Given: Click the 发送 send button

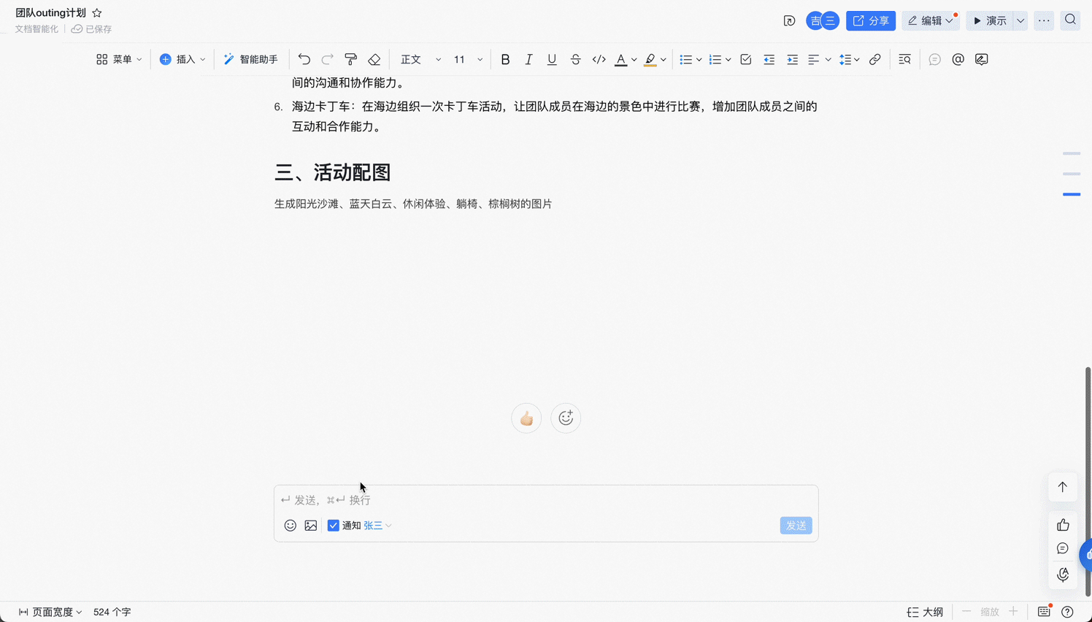Looking at the screenshot, I should pyautogui.click(x=796, y=525).
